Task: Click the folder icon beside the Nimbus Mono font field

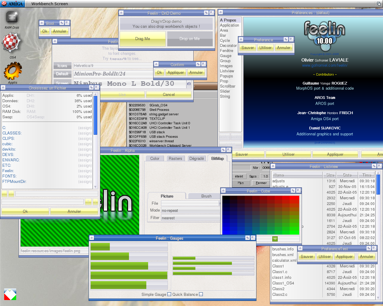Action: [x=189, y=84]
